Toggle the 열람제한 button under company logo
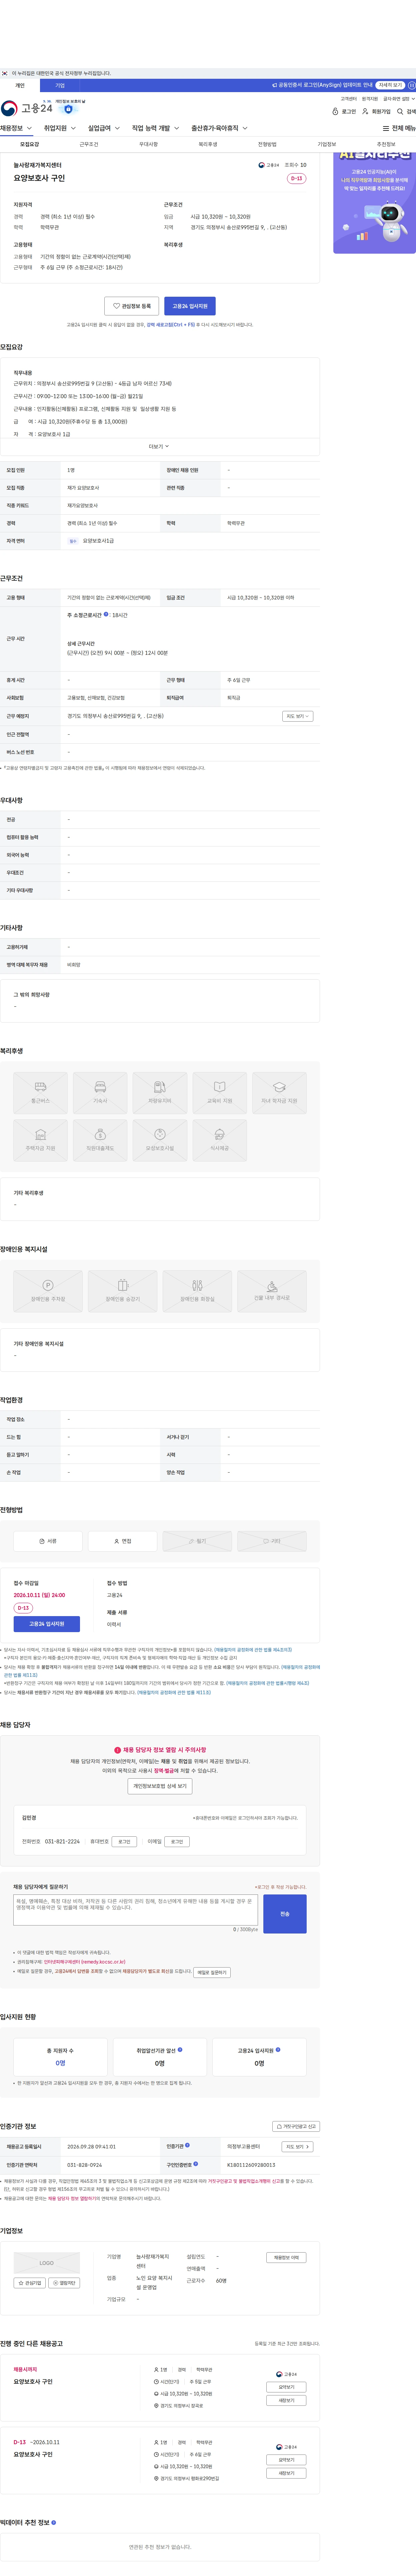Screen dimensions: 416x2576 tap(64, 2283)
